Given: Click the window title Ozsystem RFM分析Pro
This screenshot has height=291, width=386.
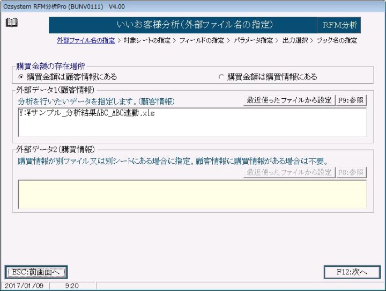Looking at the screenshot, I should click(x=64, y=6).
